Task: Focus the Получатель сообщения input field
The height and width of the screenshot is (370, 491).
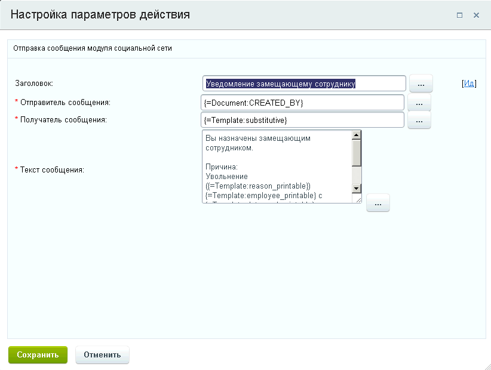Action: (304, 120)
